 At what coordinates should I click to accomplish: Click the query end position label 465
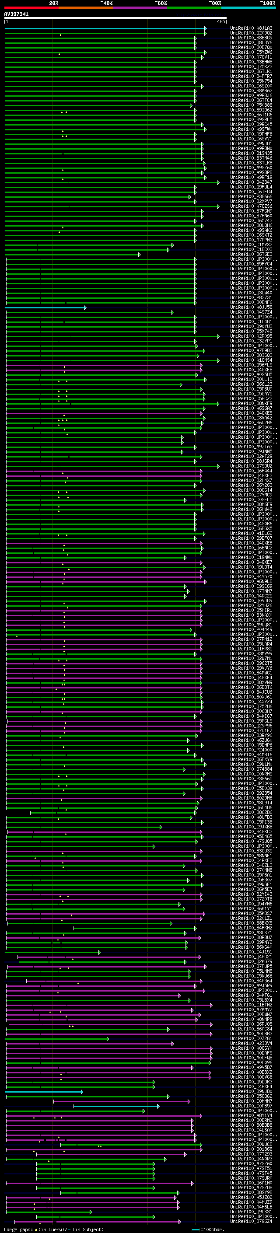click(221, 21)
